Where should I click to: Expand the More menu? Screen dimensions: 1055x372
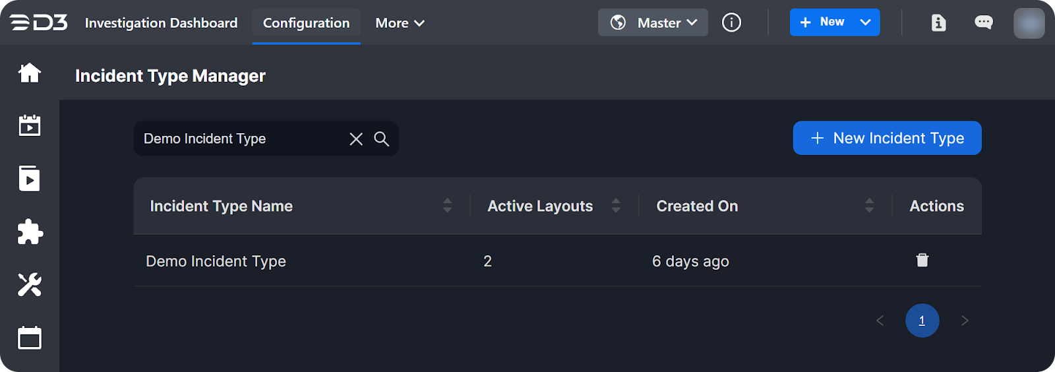tap(400, 23)
